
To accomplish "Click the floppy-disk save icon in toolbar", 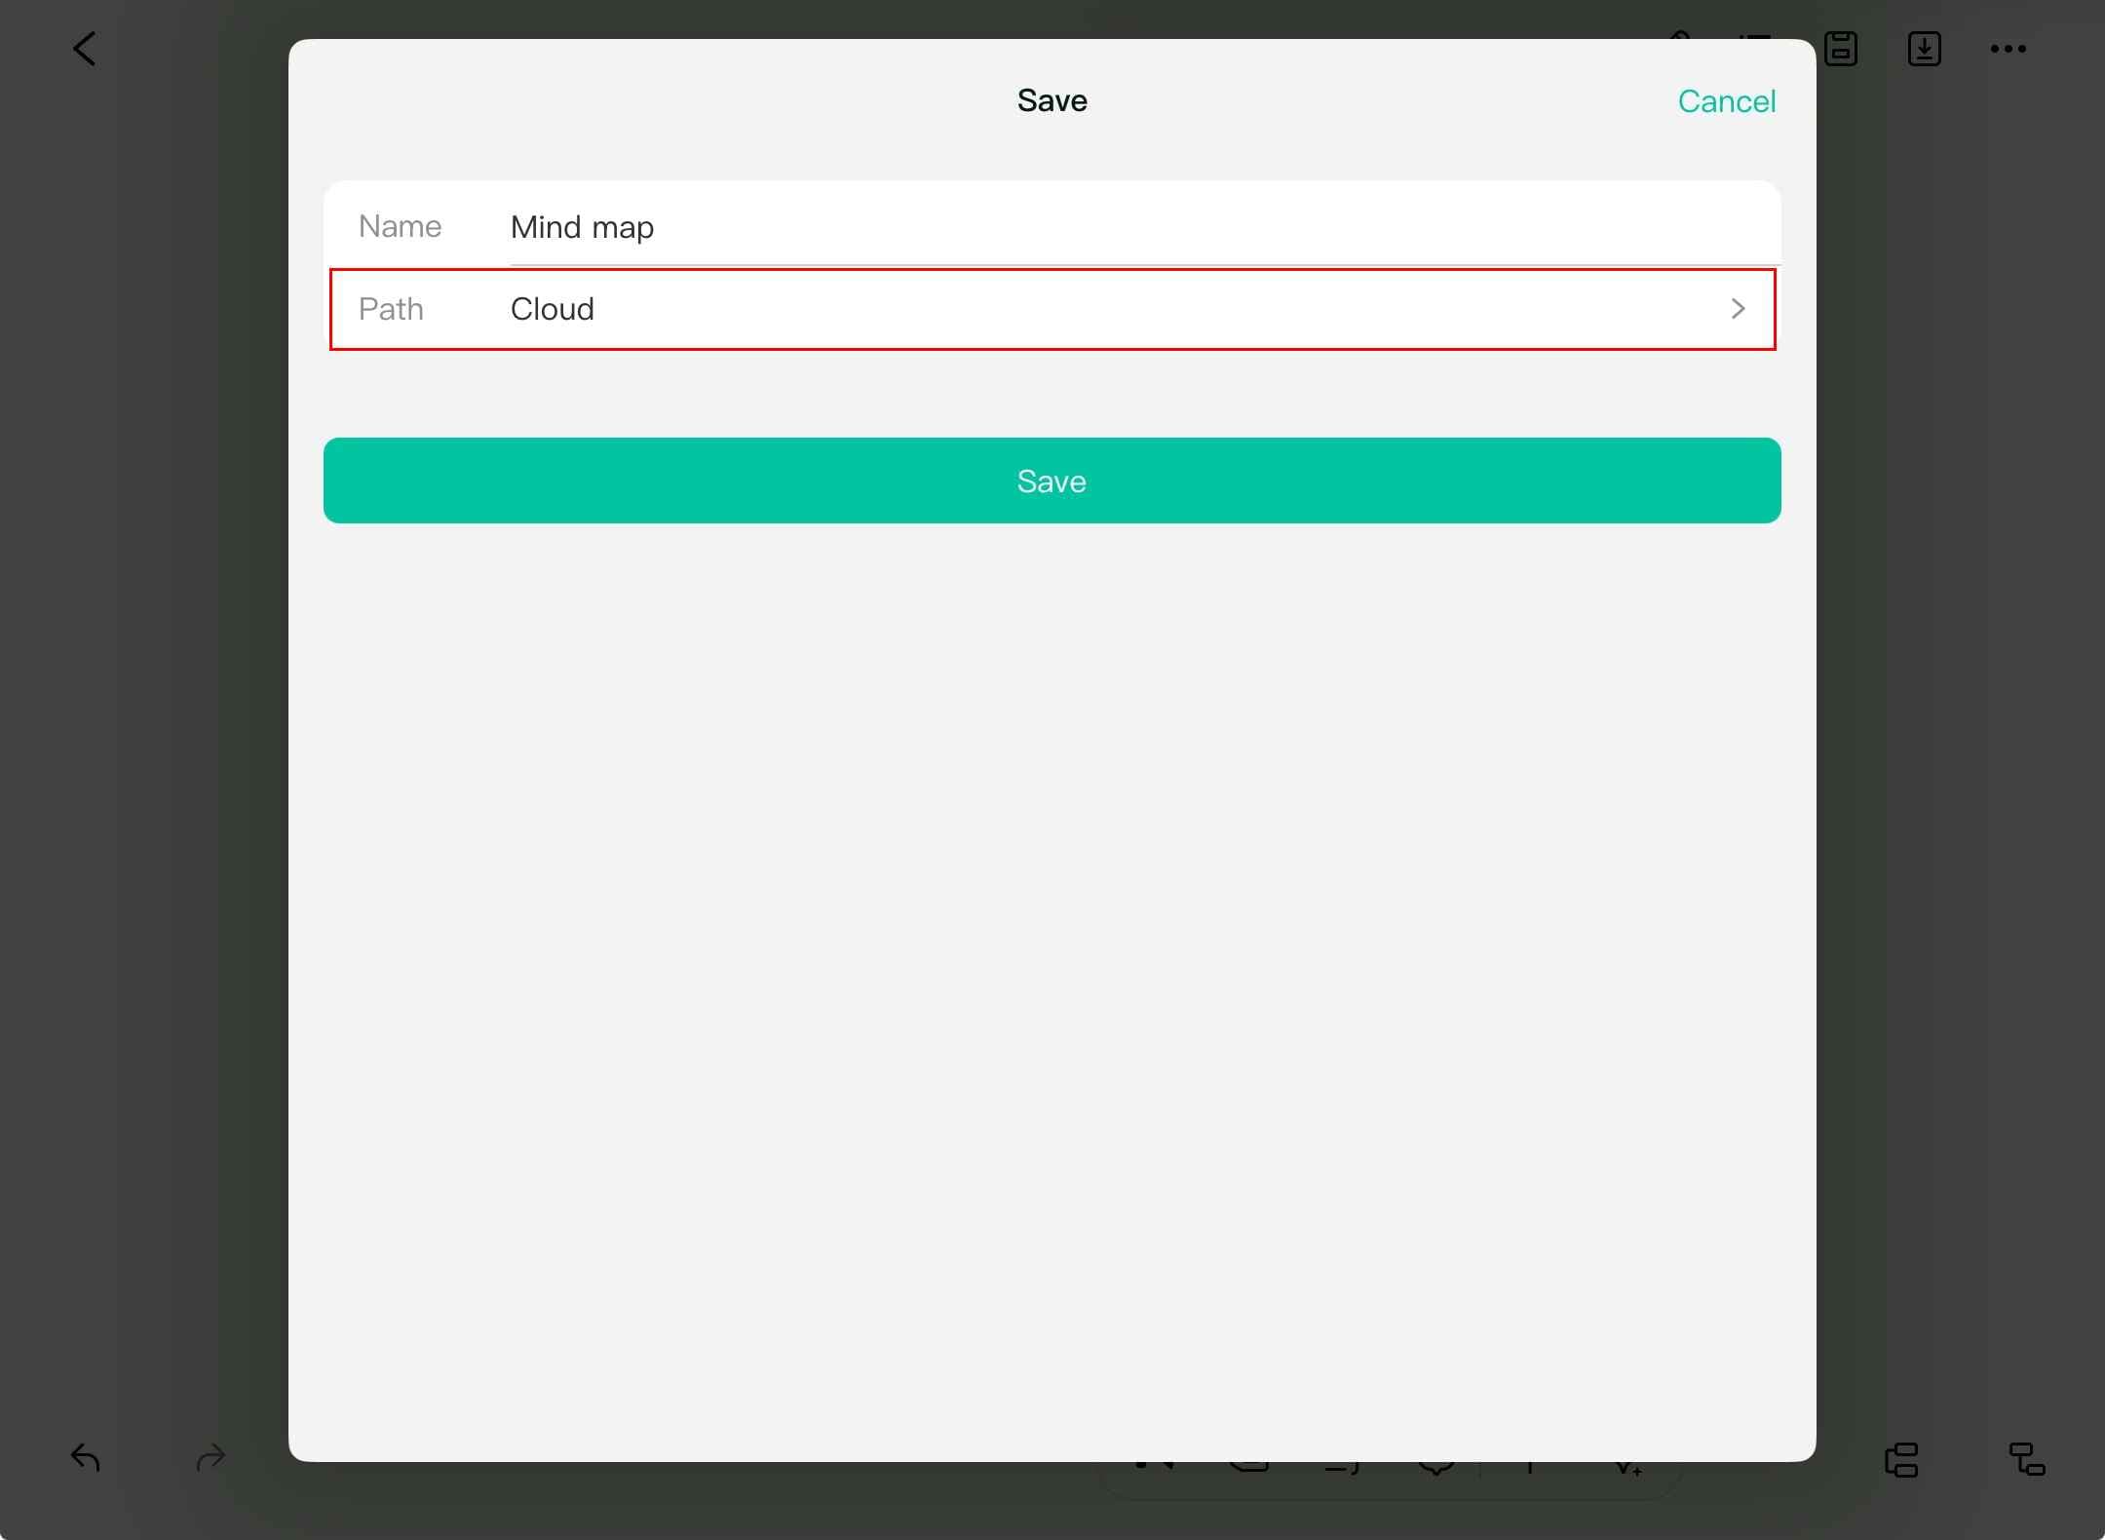I will 1841,49.
